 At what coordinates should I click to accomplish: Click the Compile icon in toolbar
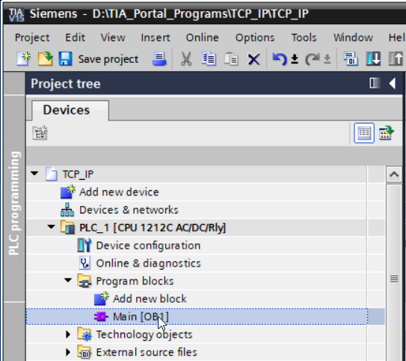351,58
